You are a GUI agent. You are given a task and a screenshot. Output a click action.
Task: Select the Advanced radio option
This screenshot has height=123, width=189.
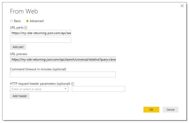tap(27, 21)
